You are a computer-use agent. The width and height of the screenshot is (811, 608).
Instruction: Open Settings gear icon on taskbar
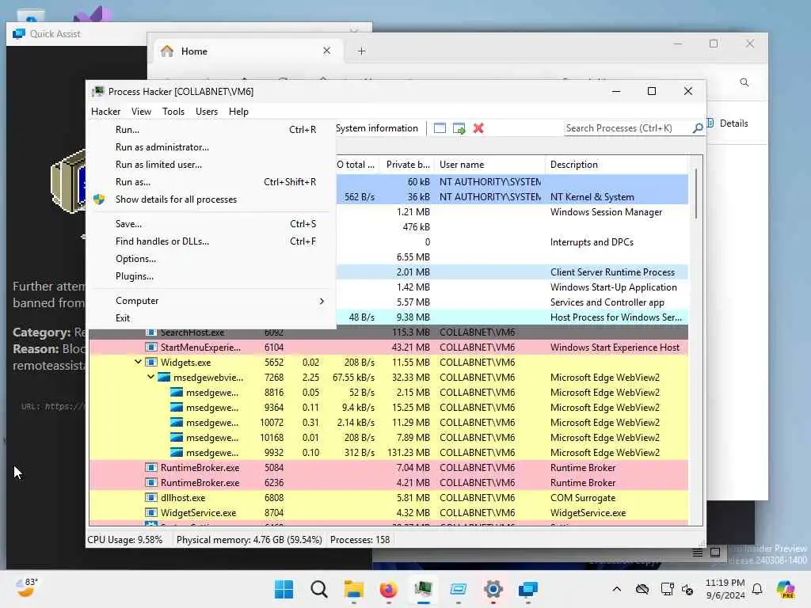493,589
